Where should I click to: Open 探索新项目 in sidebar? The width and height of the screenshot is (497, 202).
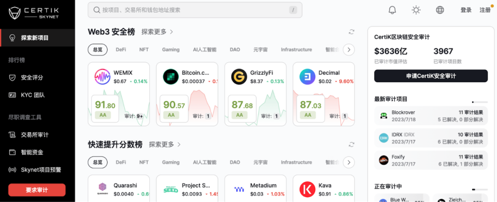(x=37, y=38)
